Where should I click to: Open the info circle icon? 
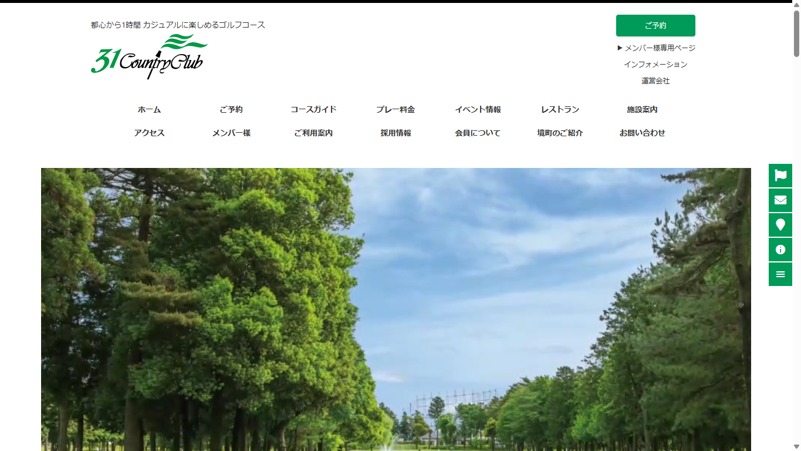coord(780,250)
